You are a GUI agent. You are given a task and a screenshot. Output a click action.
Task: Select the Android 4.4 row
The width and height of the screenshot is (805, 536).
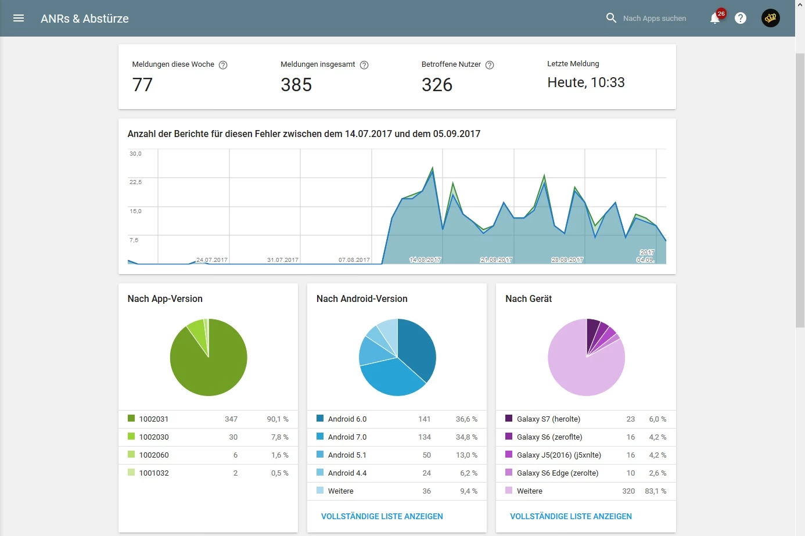[397, 473]
